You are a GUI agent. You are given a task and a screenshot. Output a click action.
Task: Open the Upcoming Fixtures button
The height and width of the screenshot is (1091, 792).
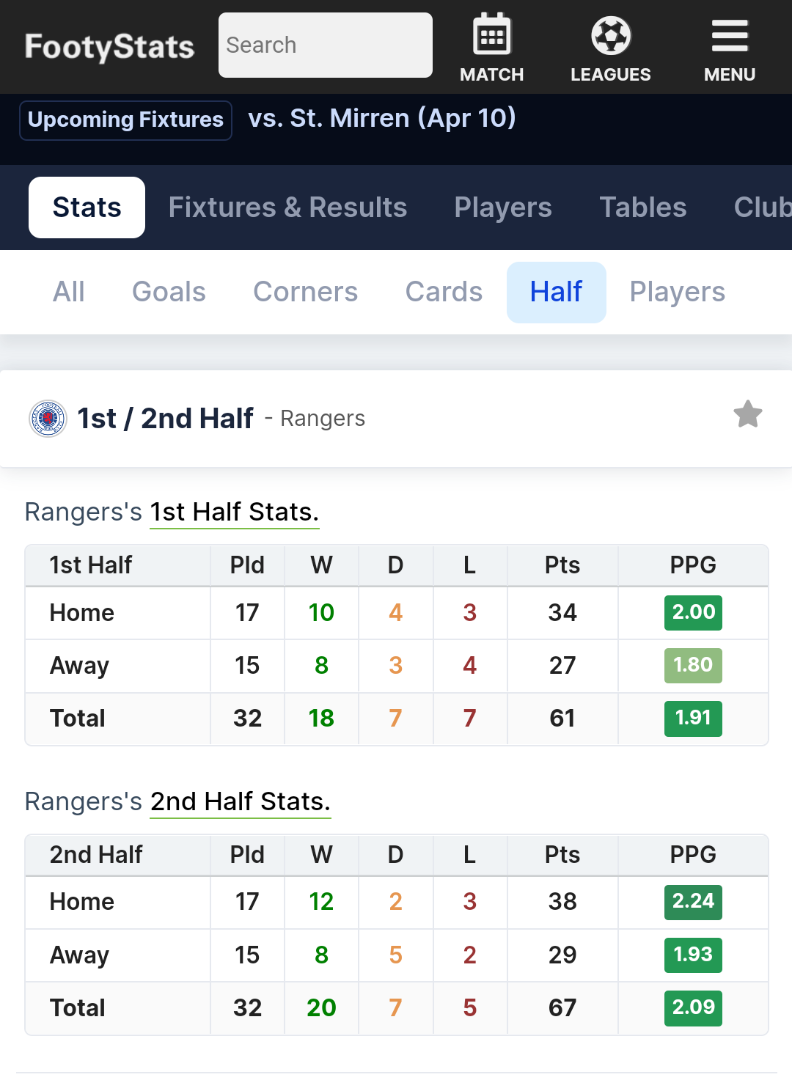click(x=125, y=120)
